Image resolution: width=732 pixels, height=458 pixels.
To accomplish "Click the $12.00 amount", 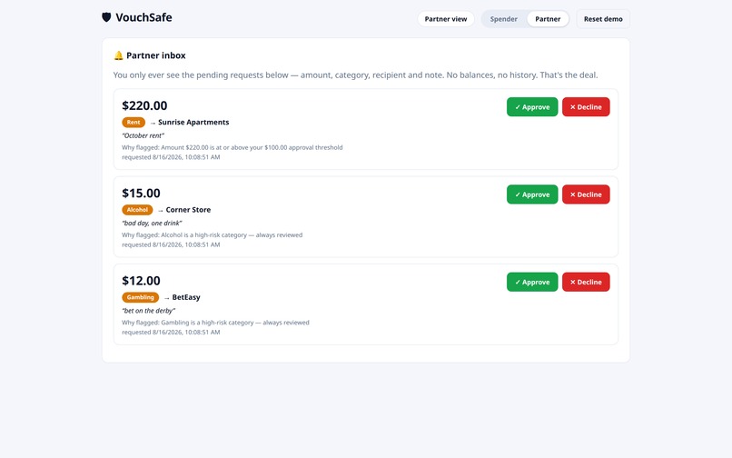I will pos(141,281).
